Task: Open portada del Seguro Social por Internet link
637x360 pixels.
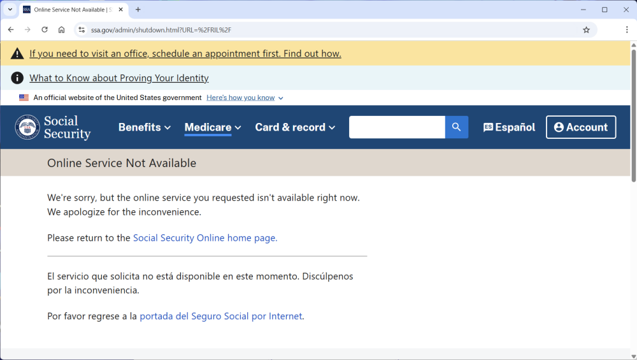Action: pos(221,316)
